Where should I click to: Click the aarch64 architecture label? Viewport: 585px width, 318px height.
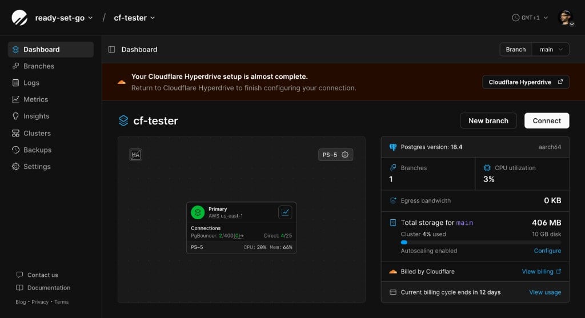click(550, 147)
